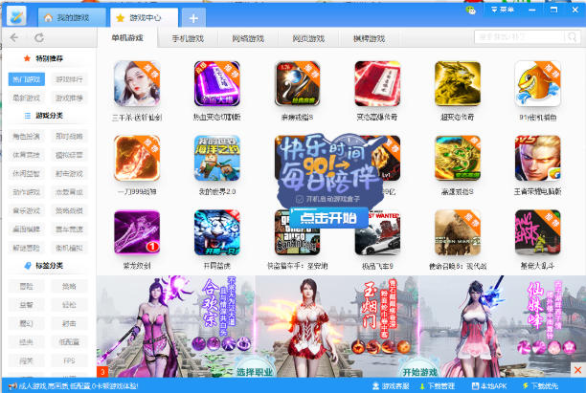Click the 选择职业 button on the banner
Viewport: 586px width, 393px height.
[x=254, y=372]
